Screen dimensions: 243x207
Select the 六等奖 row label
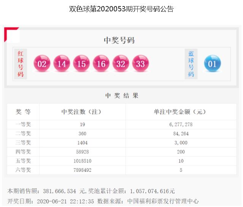click(23, 170)
